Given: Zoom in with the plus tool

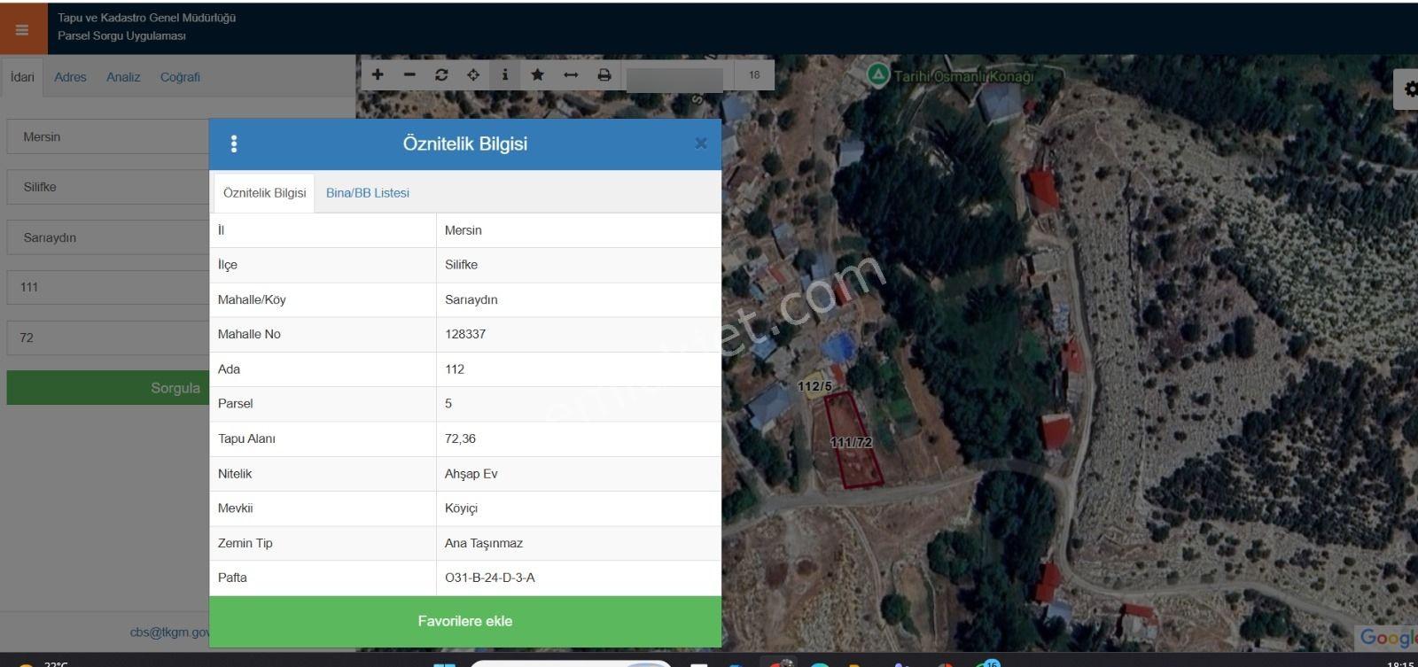Looking at the screenshot, I should point(378,75).
